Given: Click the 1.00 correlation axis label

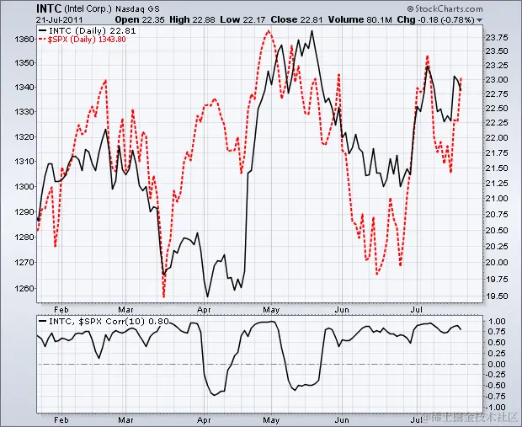Looking at the screenshot, I should [x=498, y=322].
